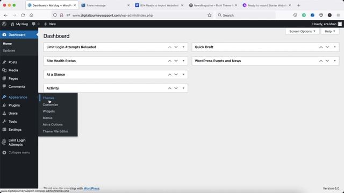This screenshot has height=193, width=344.
Task: Open Updates under Dashboard
Action: coord(9,50)
